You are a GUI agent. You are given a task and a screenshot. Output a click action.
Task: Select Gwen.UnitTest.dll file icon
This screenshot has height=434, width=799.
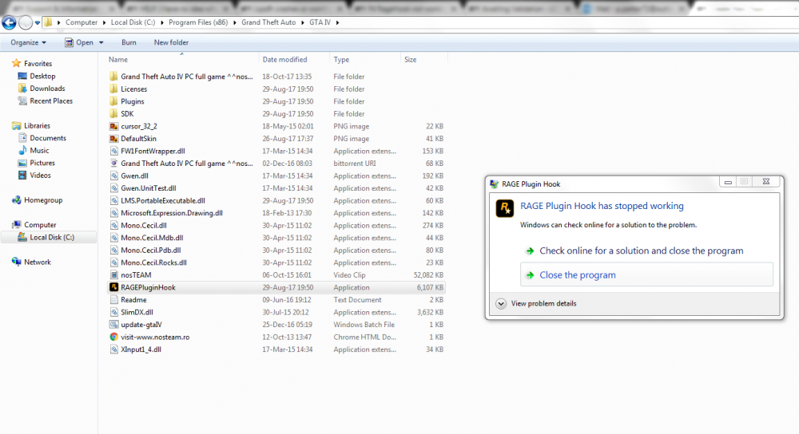coord(113,187)
